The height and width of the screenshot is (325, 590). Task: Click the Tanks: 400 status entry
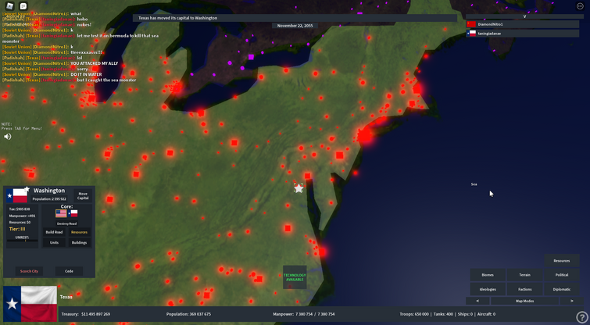443,314
